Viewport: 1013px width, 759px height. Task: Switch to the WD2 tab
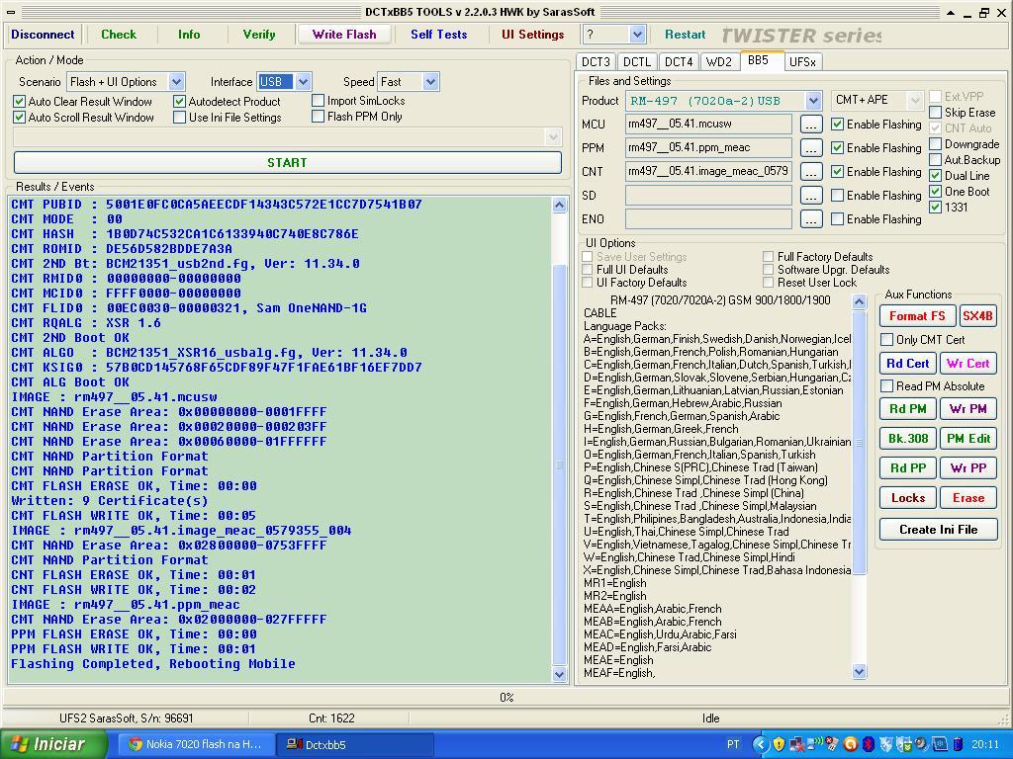pyautogui.click(x=719, y=62)
